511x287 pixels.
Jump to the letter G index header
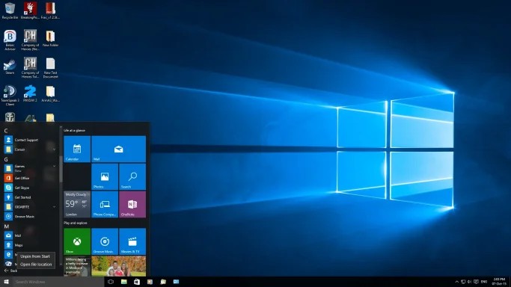click(6, 159)
